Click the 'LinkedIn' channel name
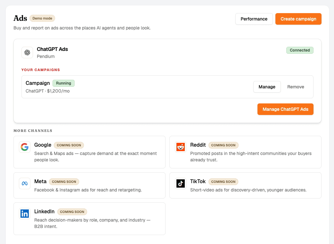The width and height of the screenshot is (334, 244). [44, 211]
